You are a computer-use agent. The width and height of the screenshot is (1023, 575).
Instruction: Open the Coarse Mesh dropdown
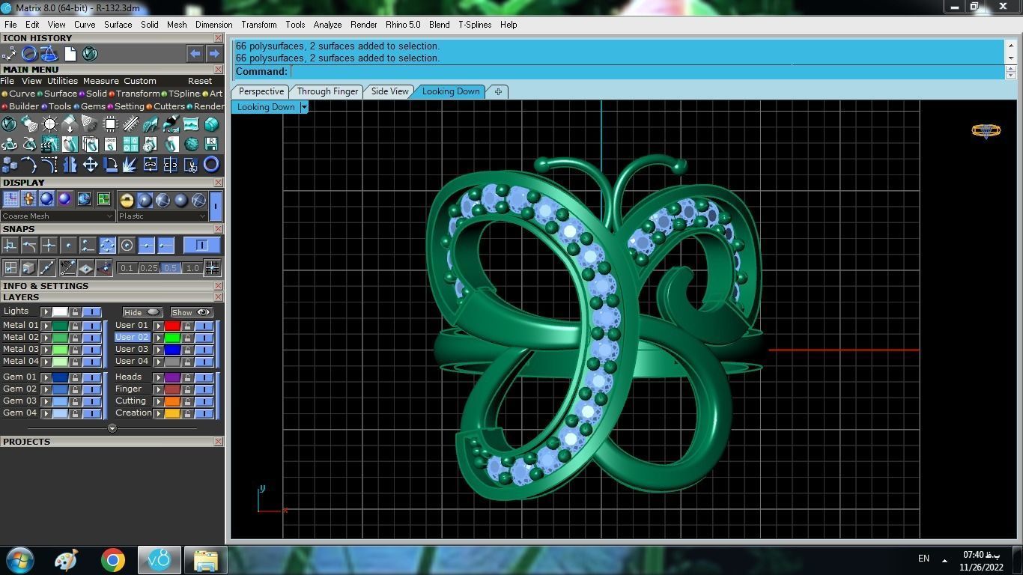pos(58,216)
